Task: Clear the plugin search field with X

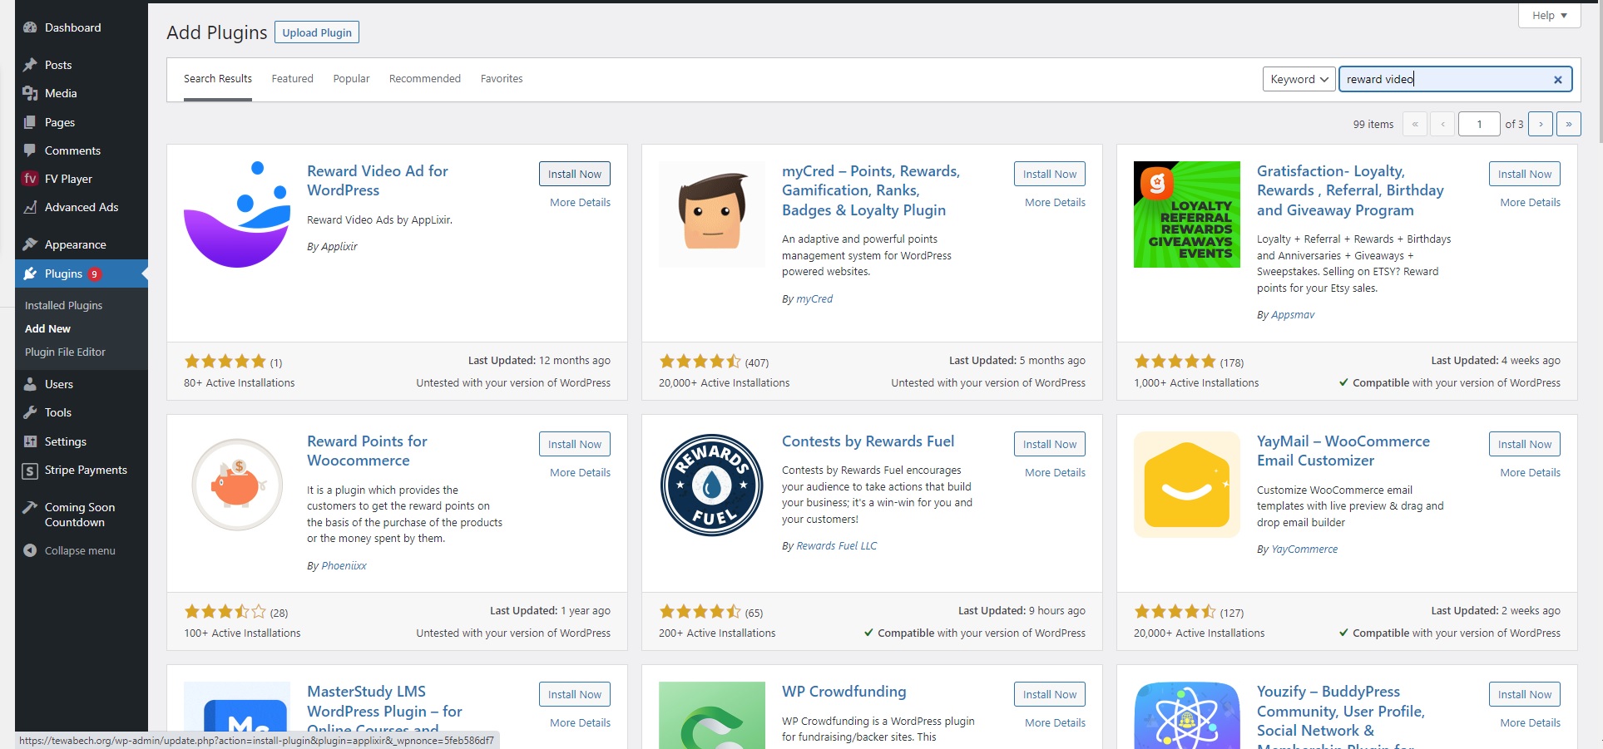Action: tap(1557, 79)
